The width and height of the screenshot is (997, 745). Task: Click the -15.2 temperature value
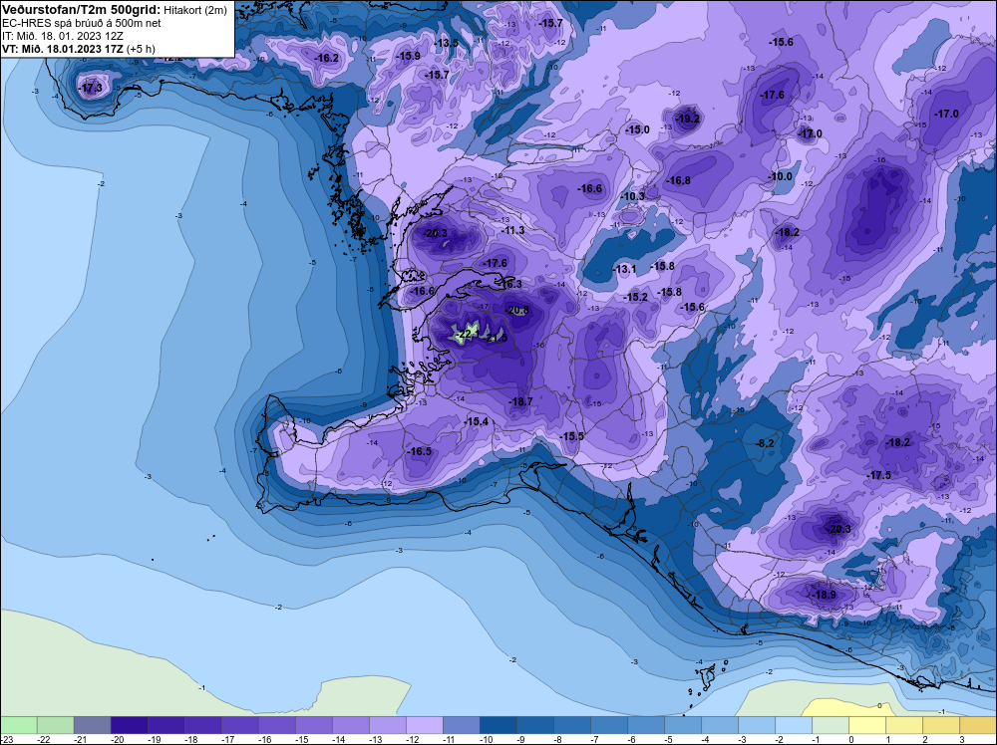pos(636,297)
